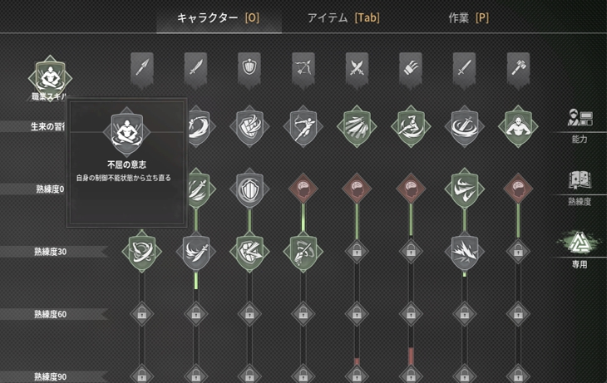
Task: Select the crossed dual swords weapon banner
Action: 357,70
